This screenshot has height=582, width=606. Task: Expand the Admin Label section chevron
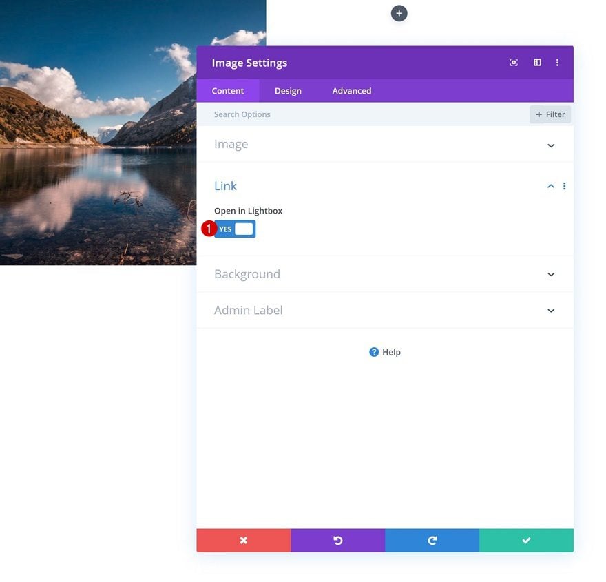pyautogui.click(x=551, y=311)
